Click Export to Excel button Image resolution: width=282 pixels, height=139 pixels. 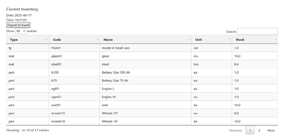[x=18, y=25]
